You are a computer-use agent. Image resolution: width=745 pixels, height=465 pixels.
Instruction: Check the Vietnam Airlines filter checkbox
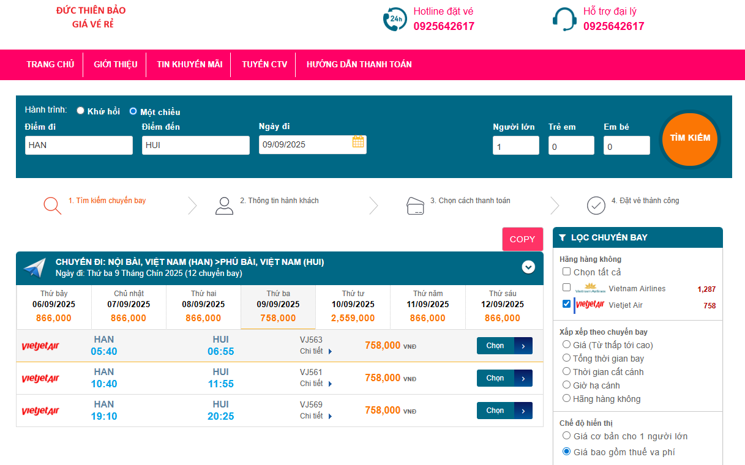tap(566, 288)
